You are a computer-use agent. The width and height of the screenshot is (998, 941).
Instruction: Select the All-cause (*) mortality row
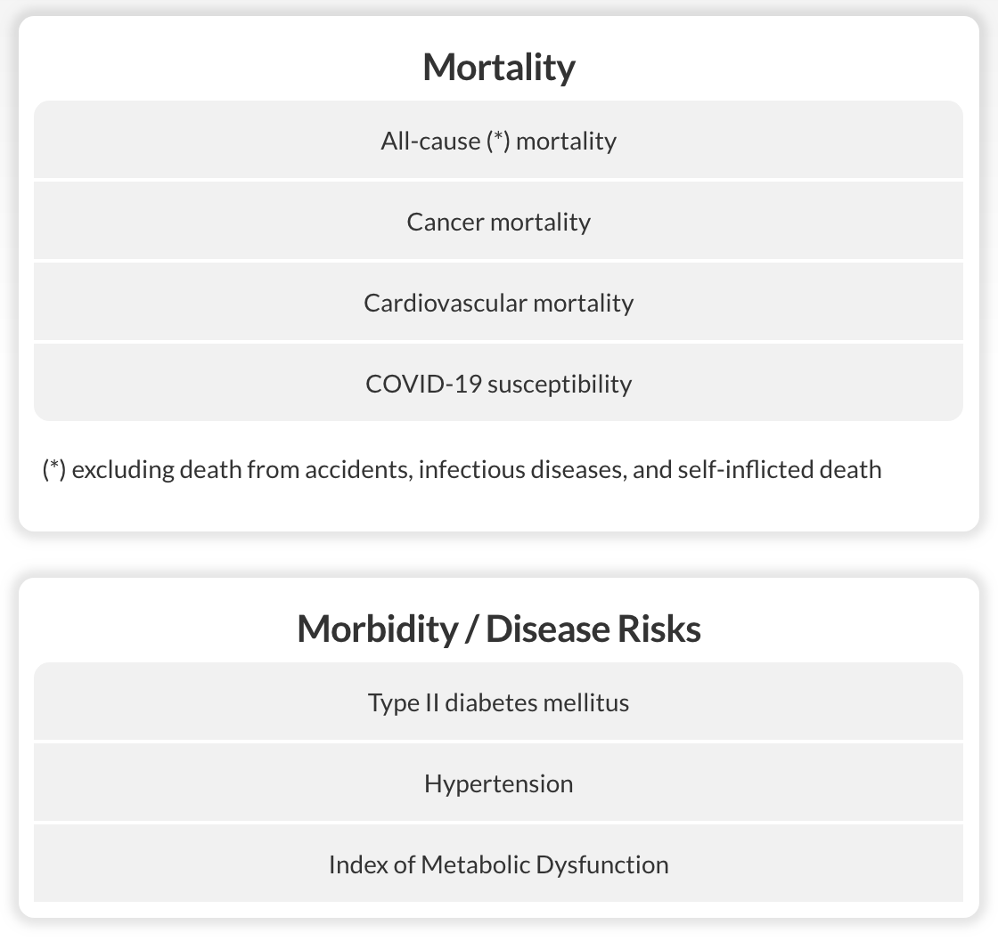point(498,140)
